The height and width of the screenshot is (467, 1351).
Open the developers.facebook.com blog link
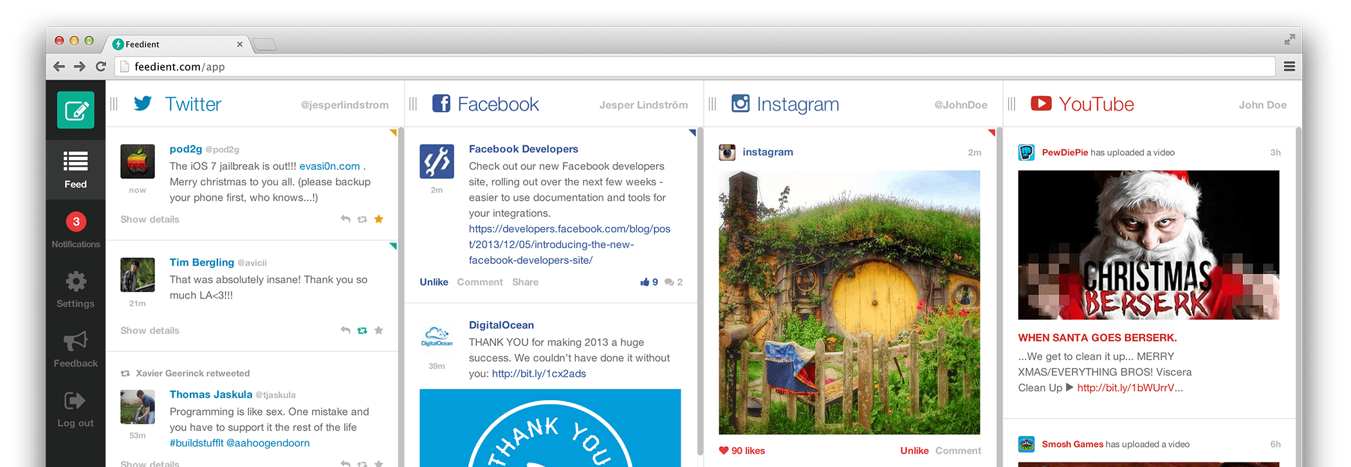pos(569,244)
